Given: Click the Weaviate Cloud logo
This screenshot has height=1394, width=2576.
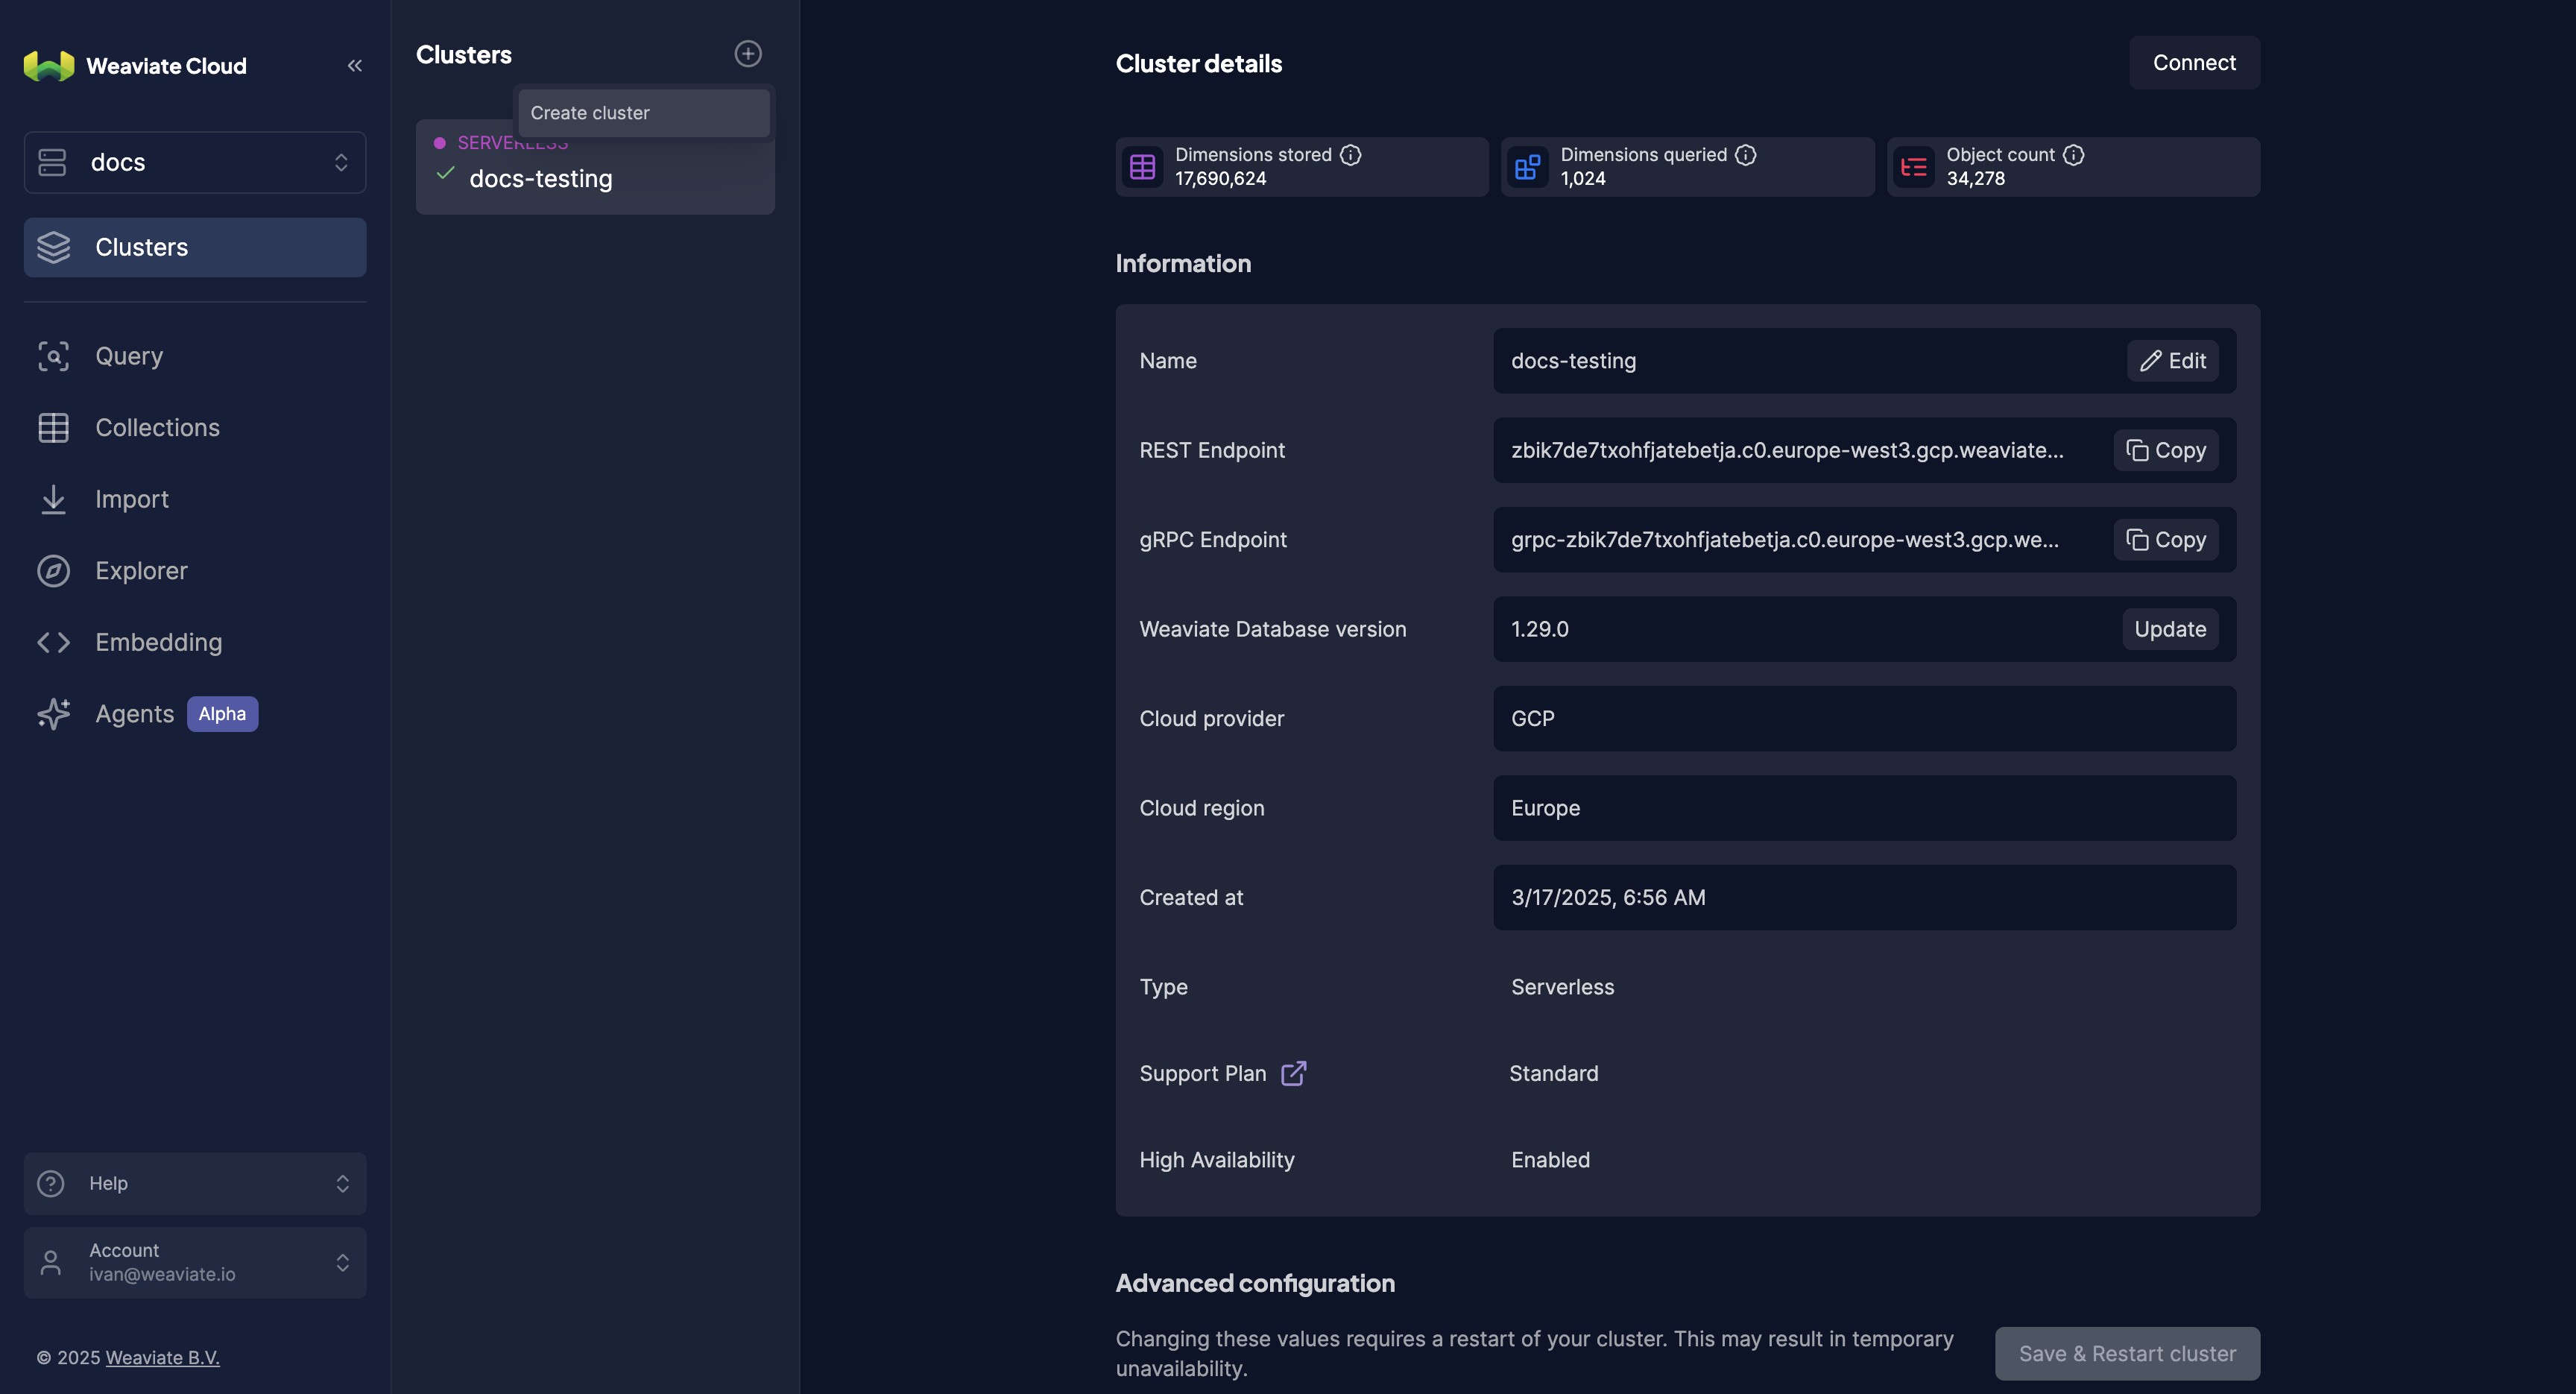Looking at the screenshot, I should point(49,66).
